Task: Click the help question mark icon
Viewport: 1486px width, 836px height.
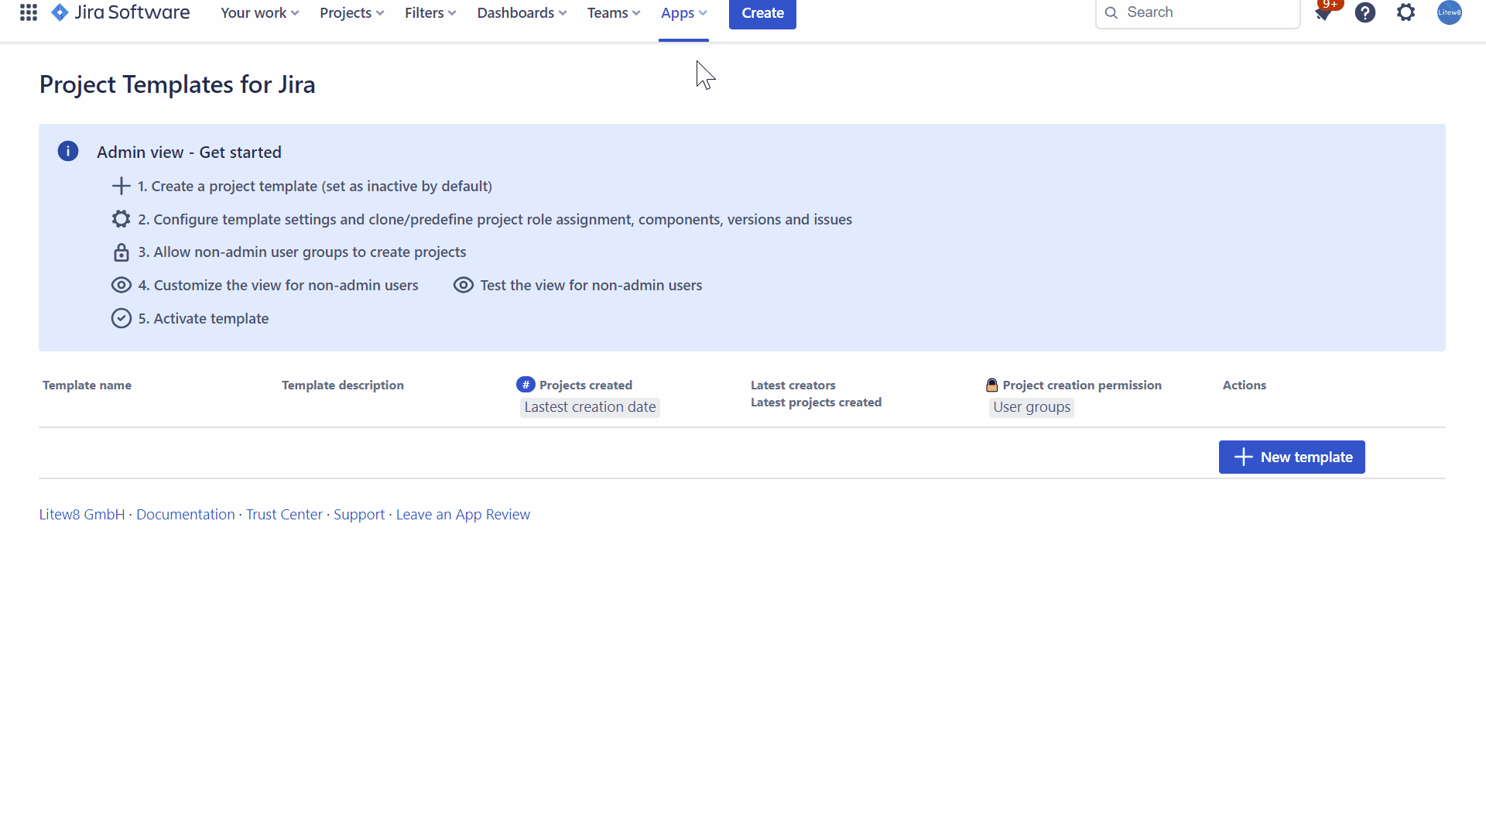Action: pos(1366,12)
